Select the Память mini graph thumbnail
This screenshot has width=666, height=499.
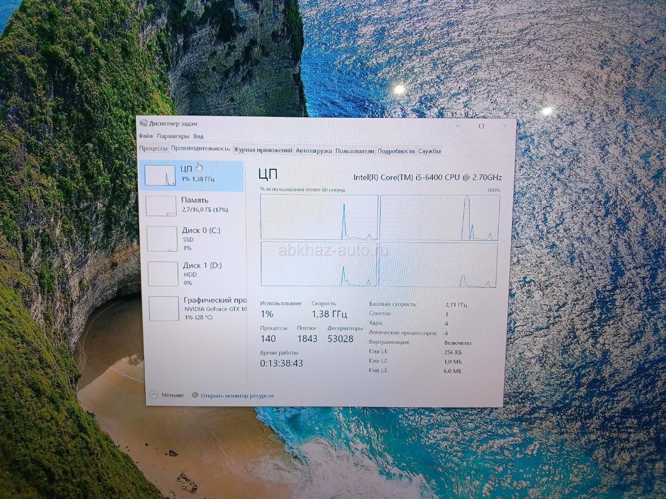point(161,206)
